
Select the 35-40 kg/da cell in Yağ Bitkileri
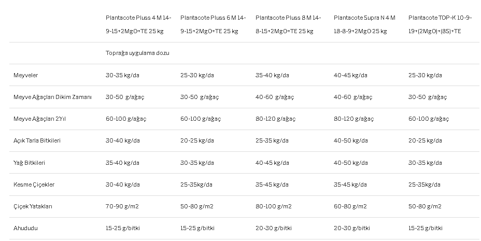click(x=122, y=163)
